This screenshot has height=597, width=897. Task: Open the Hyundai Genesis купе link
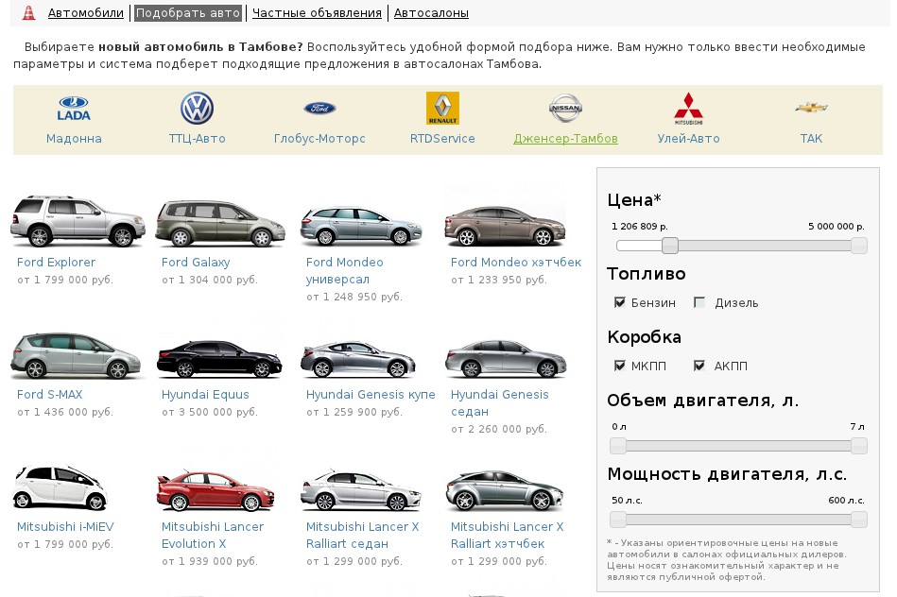click(371, 394)
